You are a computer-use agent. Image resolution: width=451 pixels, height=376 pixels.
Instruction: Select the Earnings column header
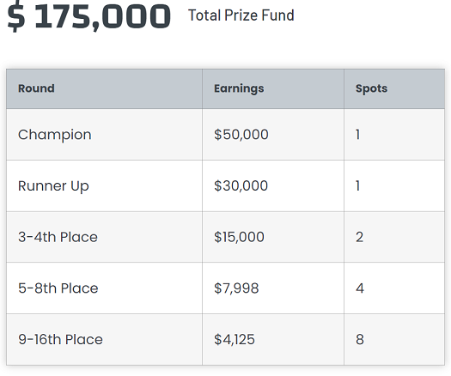(x=273, y=88)
